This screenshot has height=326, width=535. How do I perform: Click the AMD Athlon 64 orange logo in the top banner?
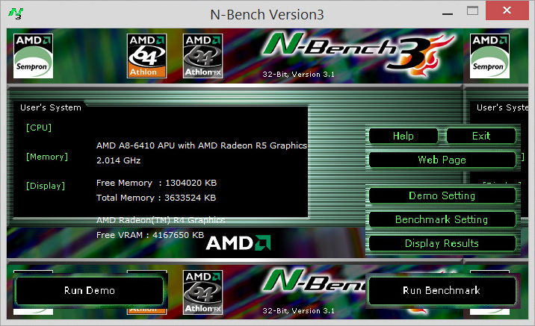click(146, 56)
